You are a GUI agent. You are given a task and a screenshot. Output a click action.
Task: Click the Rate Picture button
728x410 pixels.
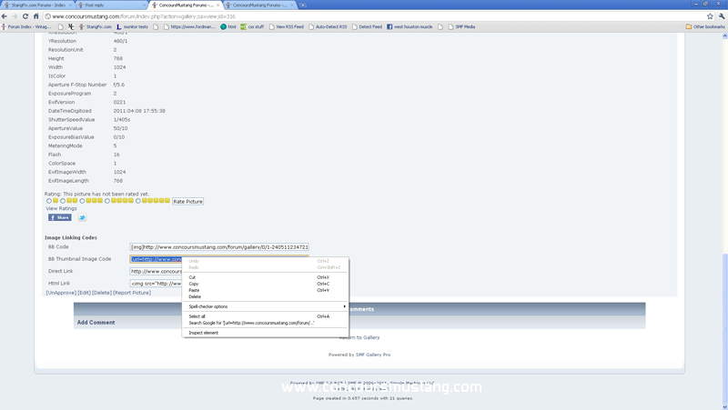coord(187,202)
